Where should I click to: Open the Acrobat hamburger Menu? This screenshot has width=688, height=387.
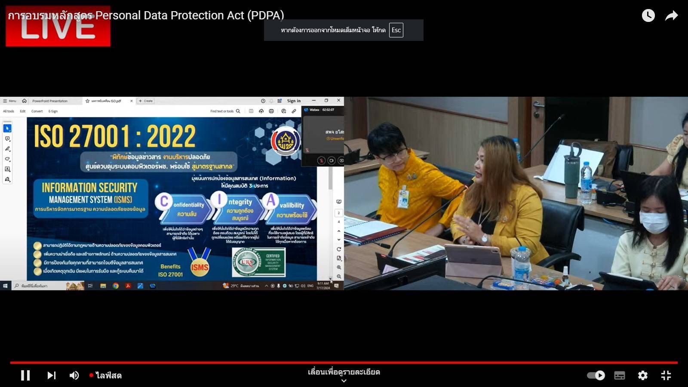9,101
